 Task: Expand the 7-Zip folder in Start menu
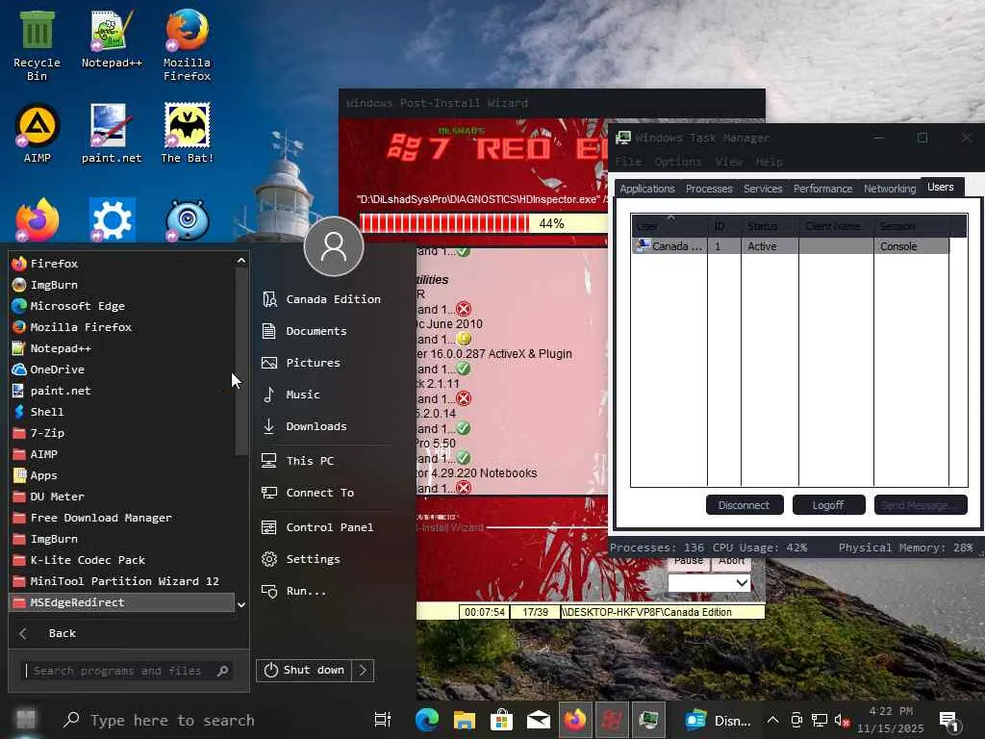[122, 433]
